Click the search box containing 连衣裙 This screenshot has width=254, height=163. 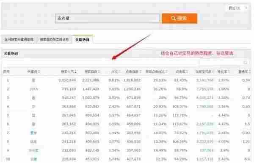(107, 18)
